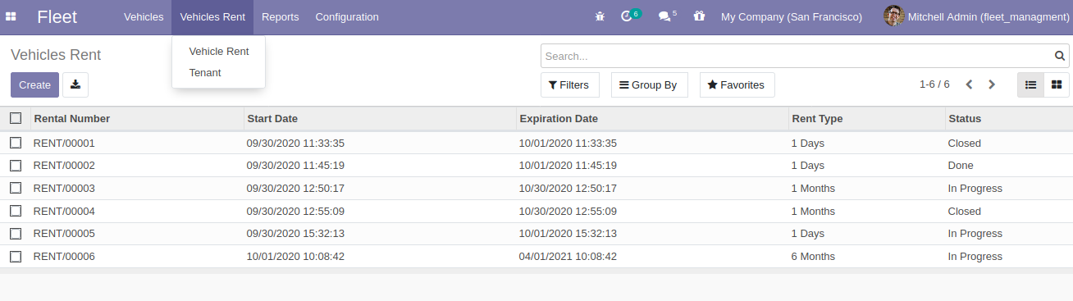Expand the Filters dropdown

(x=570, y=84)
